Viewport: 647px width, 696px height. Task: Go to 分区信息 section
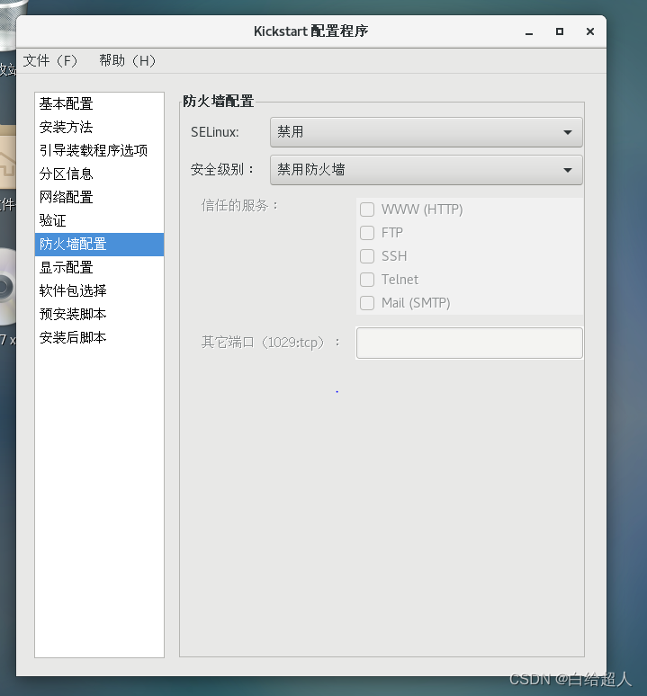[x=100, y=174]
